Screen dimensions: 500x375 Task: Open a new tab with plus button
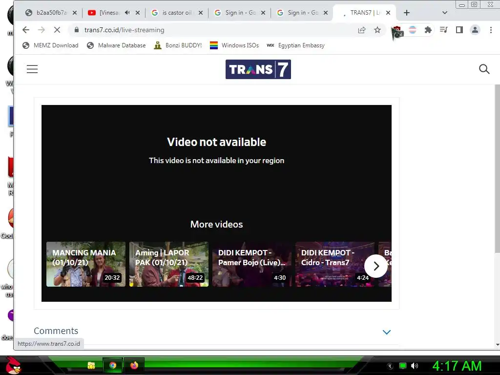pyautogui.click(x=407, y=13)
